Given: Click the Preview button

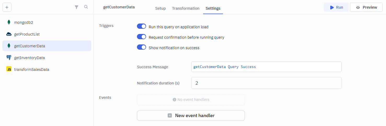Looking at the screenshot, I should tap(366, 7).
